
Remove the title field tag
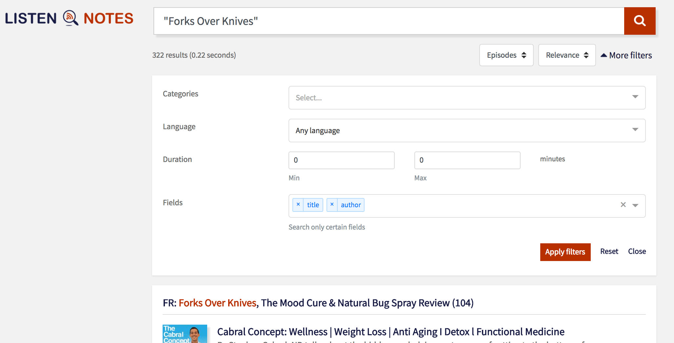298,205
